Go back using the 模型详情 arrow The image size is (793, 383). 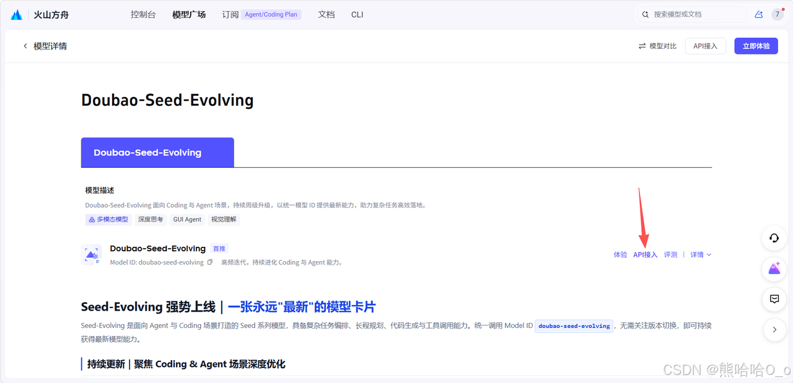coord(25,46)
